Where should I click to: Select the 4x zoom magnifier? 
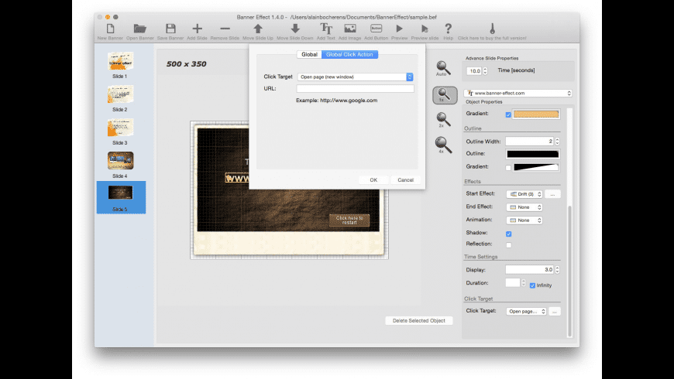click(443, 145)
